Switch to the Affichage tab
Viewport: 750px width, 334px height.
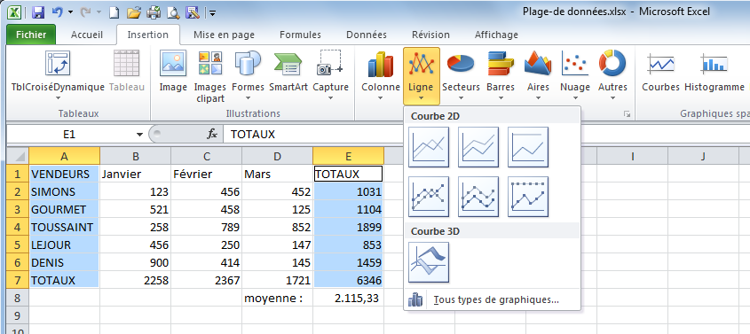[x=496, y=35]
